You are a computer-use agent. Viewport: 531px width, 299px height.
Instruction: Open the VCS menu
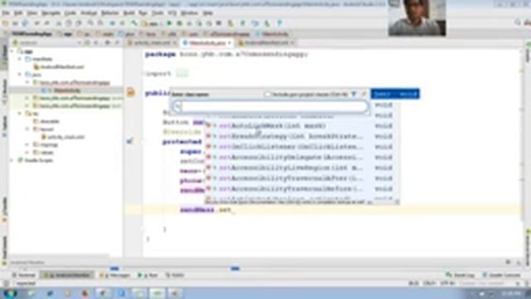(x=172, y=13)
